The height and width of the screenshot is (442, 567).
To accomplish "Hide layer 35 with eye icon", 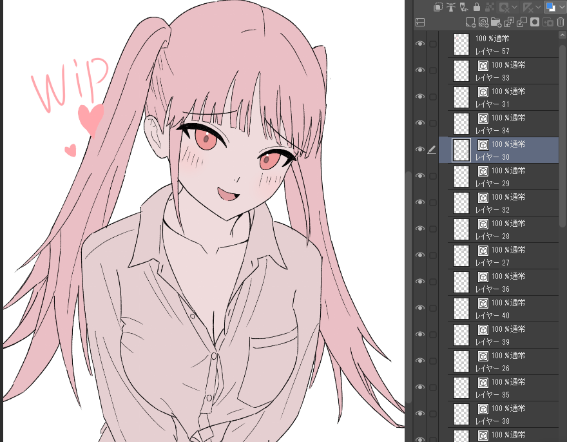I will pos(420,387).
